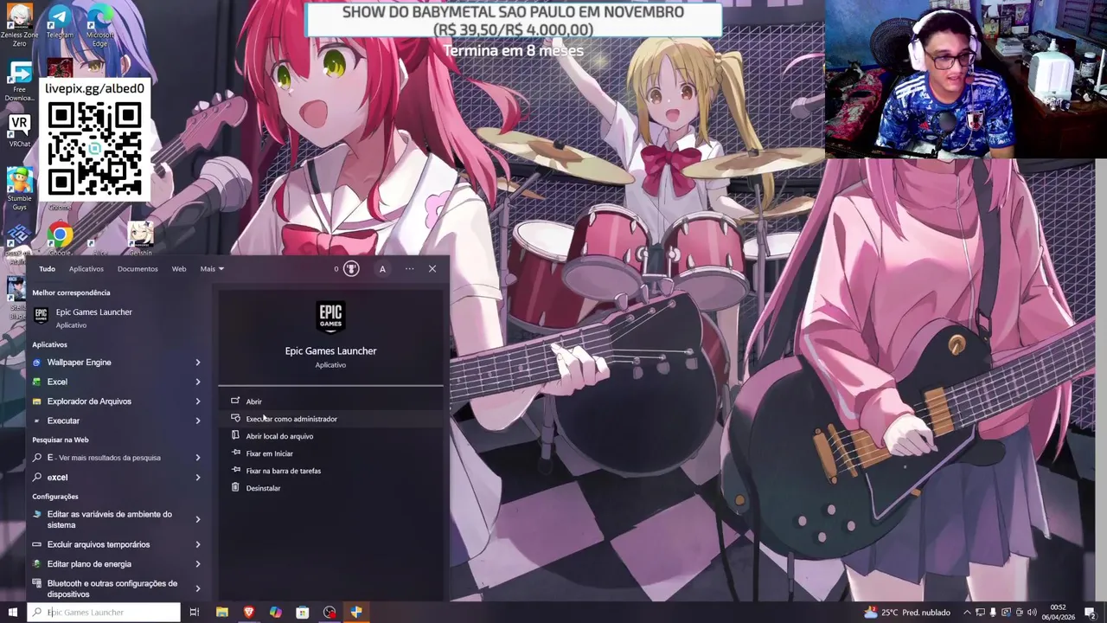Open Copilot from the taskbar
Screen dimensions: 1107x623
pos(276,612)
